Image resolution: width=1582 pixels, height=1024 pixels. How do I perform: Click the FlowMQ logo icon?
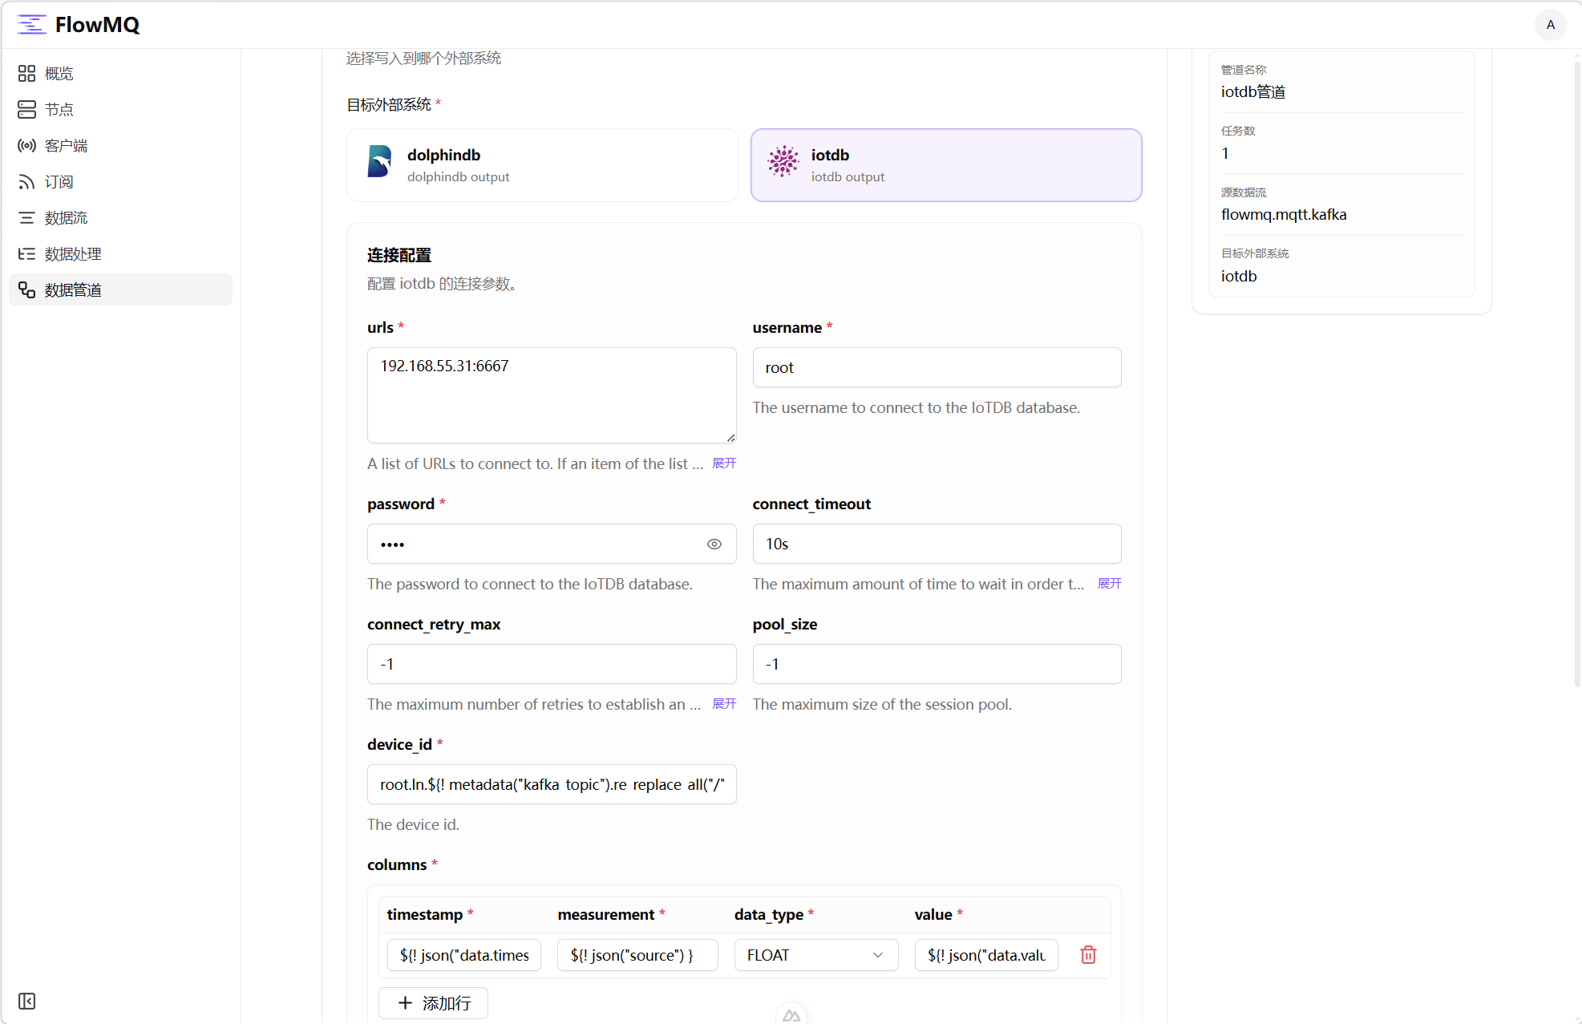(x=31, y=24)
